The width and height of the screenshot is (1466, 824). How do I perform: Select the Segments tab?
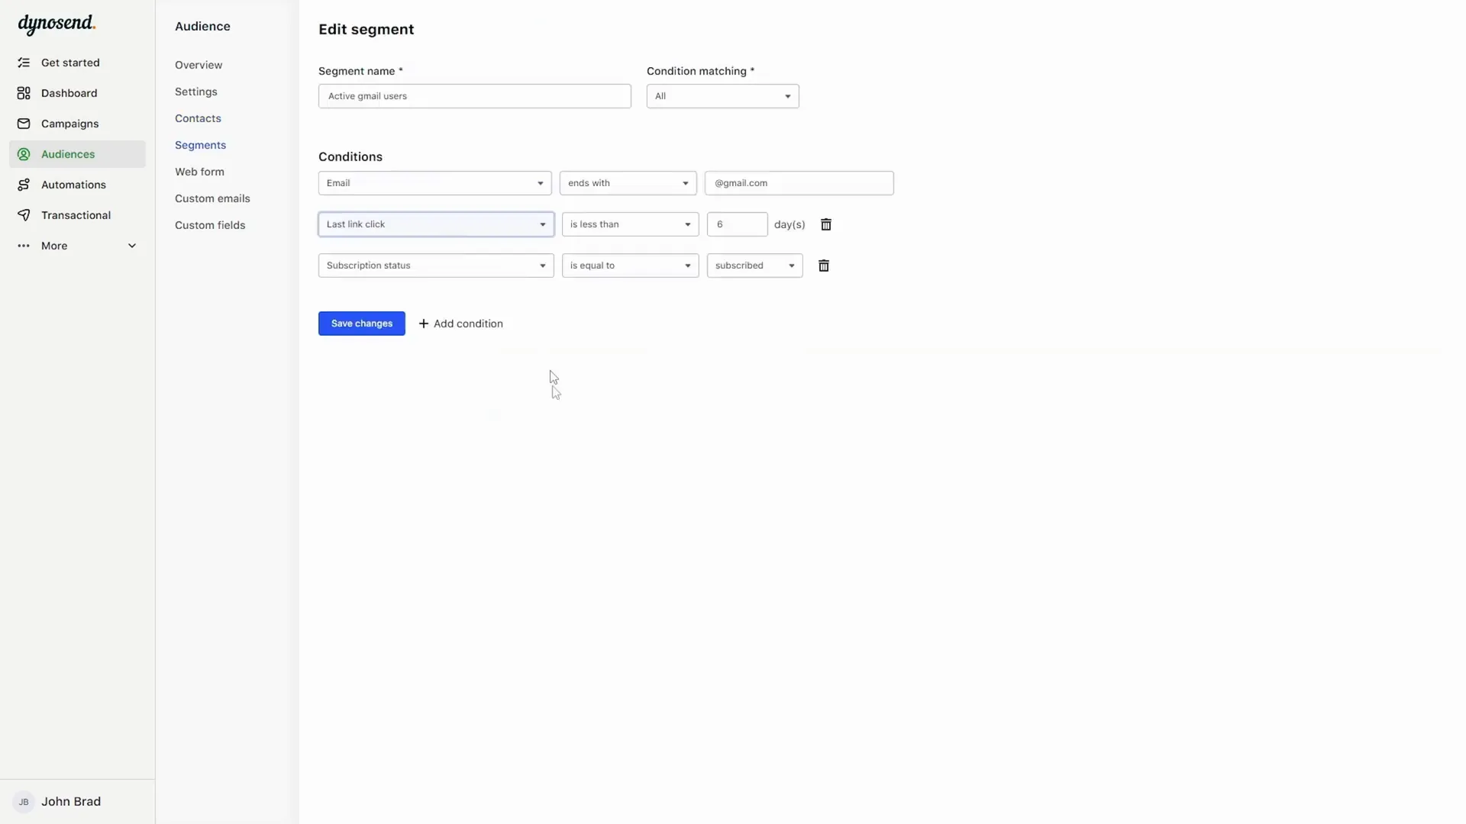pos(200,144)
